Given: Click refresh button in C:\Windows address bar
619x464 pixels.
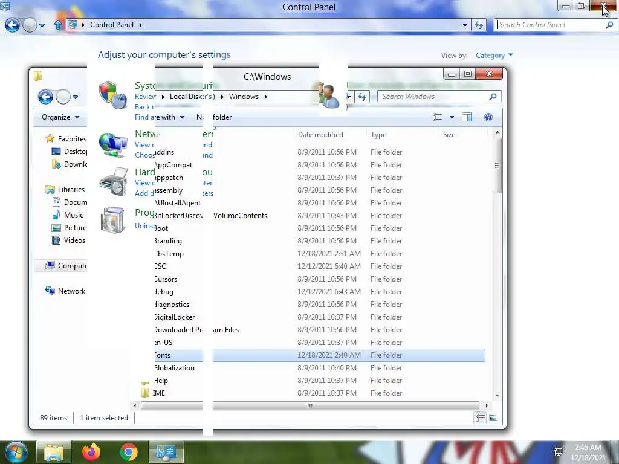Looking at the screenshot, I should (362, 97).
